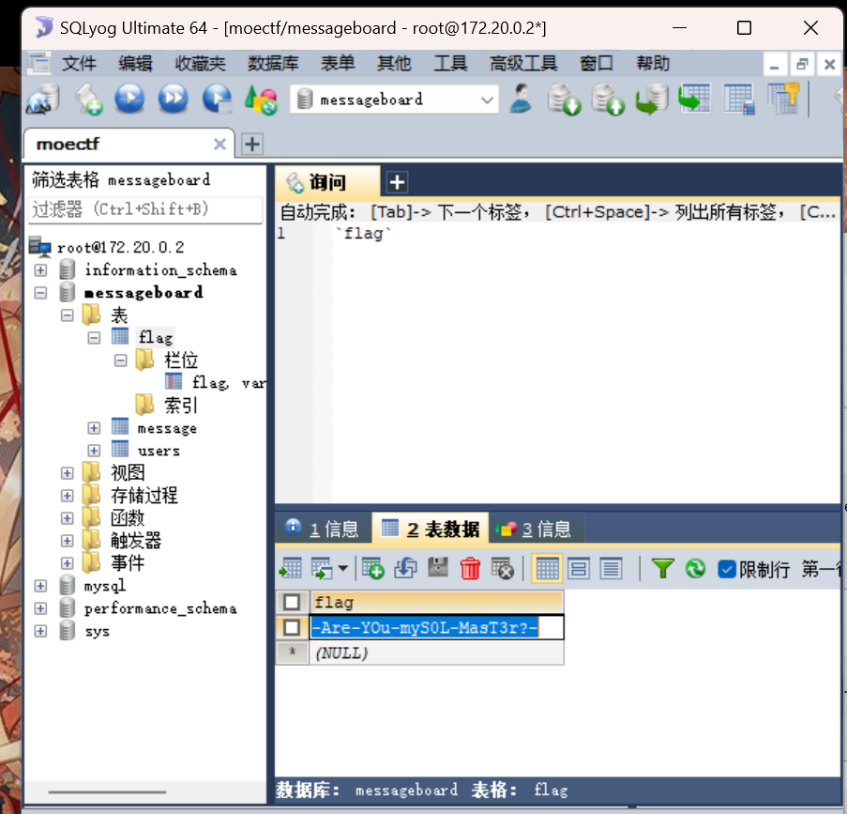This screenshot has width=847, height=814.
Task: Close the moectf connection tab
Action: (219, 145)
